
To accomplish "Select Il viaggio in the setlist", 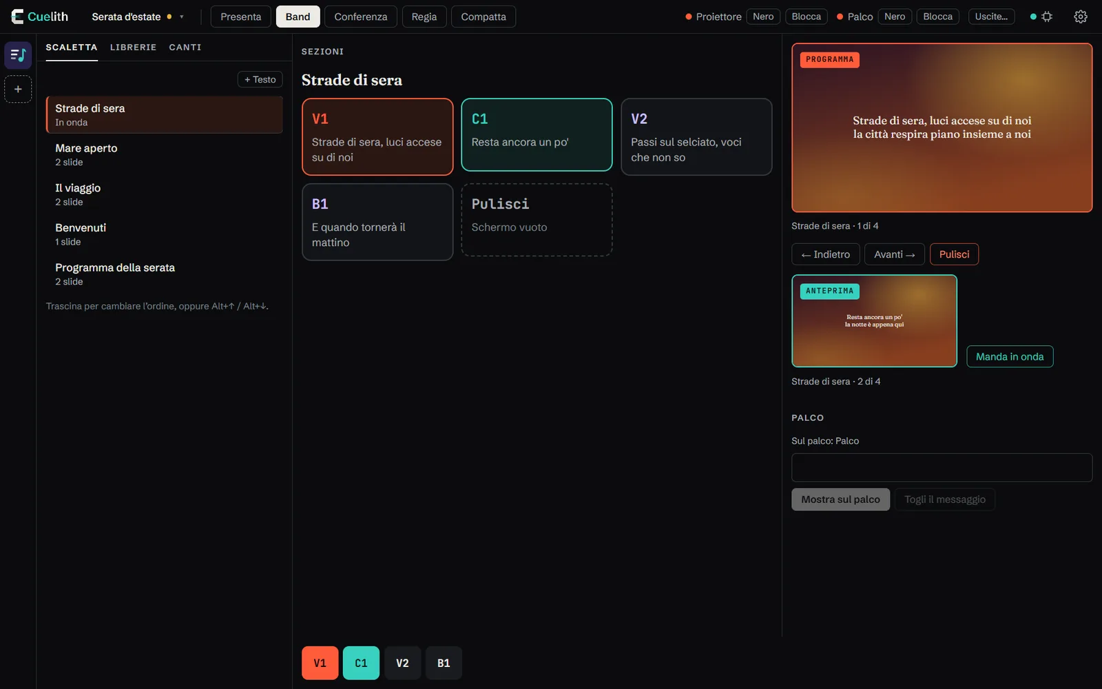I will [x=165, y=194].
